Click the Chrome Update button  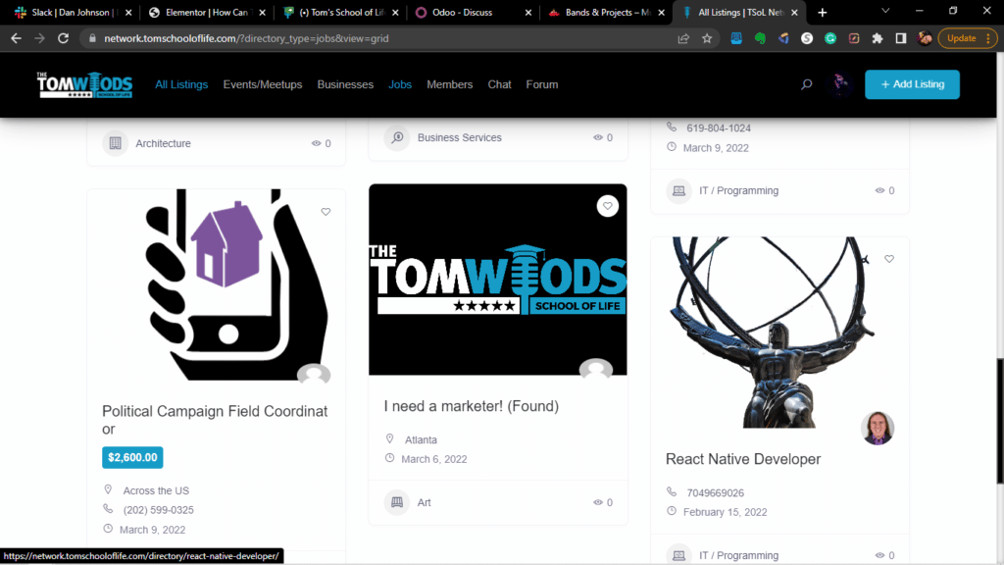(967, 38)
